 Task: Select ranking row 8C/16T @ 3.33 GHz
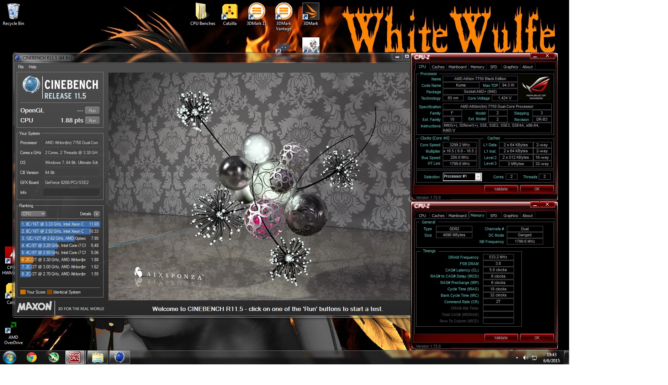[x=60, y=224]
